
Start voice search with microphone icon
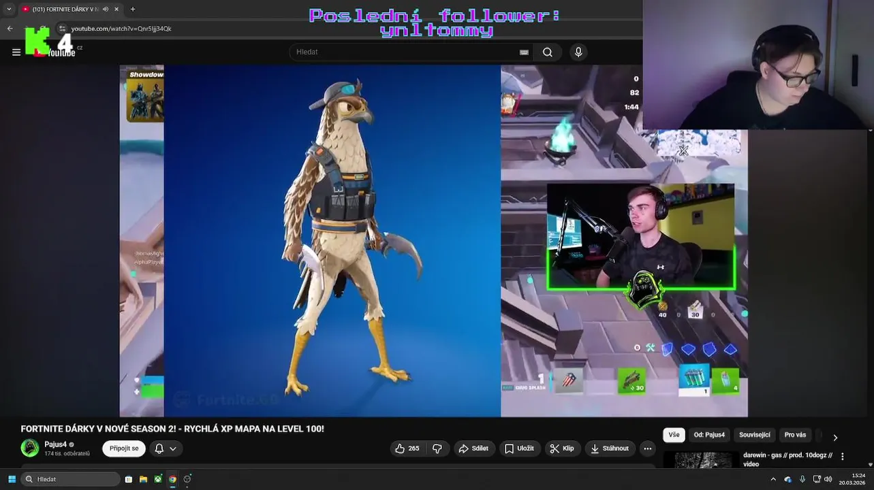(x=578, y=52)
